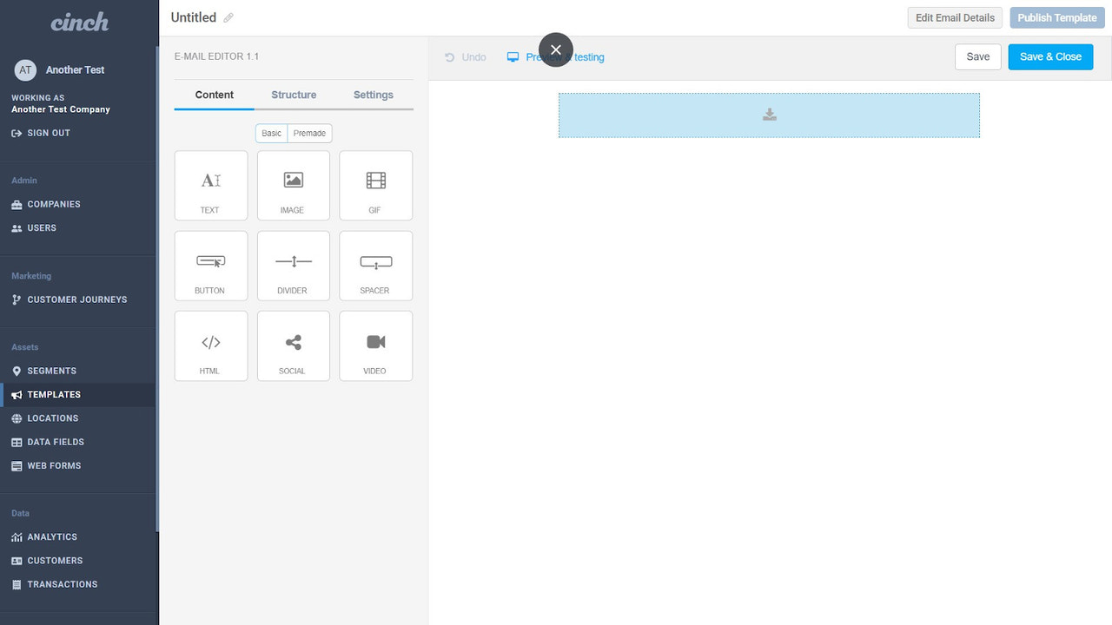
Task: Add a Spacer block
Action: point(375,266)
